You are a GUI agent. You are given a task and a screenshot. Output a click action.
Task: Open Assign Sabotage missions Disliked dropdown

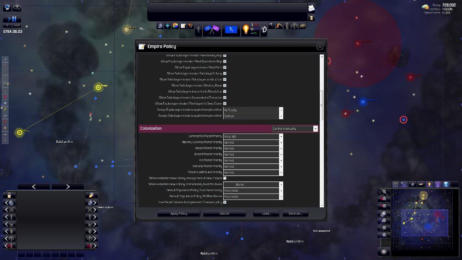[x=253, y=116]
